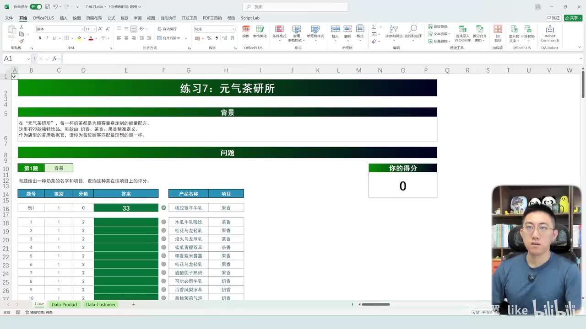
Task: Open the 共享 share dropdown button
Action: pos(573,18)
